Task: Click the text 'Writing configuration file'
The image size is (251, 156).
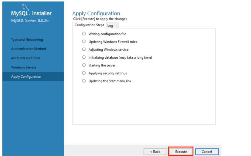Action: [x=107, y=34]
